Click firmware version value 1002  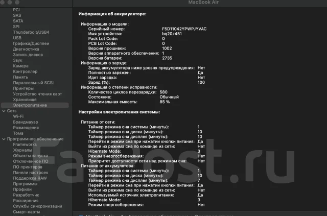[167, 49]
